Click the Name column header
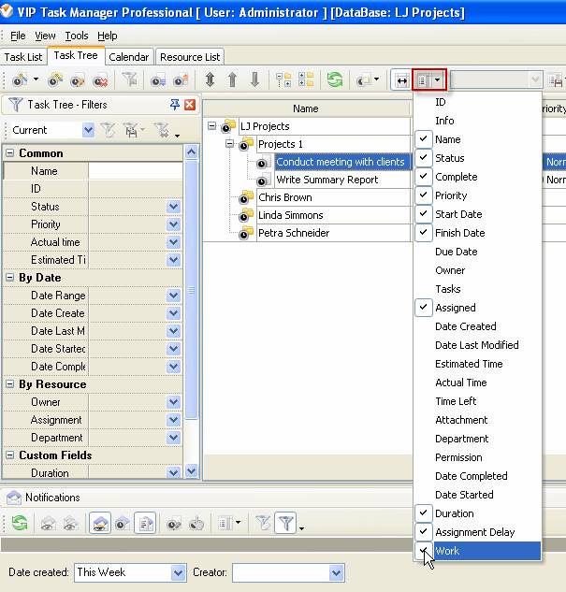This screenshot has height=592, width=566. point(305,108)
